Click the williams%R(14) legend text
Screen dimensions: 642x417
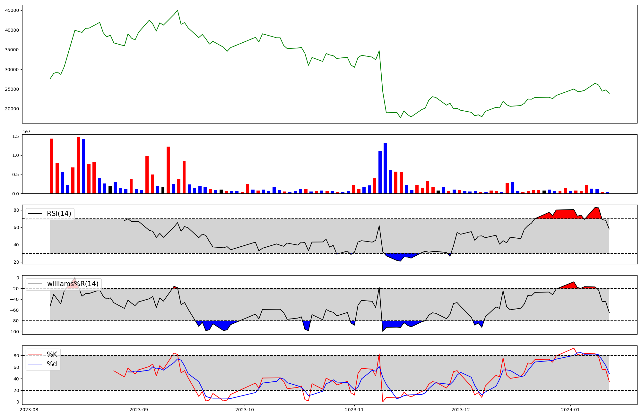click(x=73, y=284)
